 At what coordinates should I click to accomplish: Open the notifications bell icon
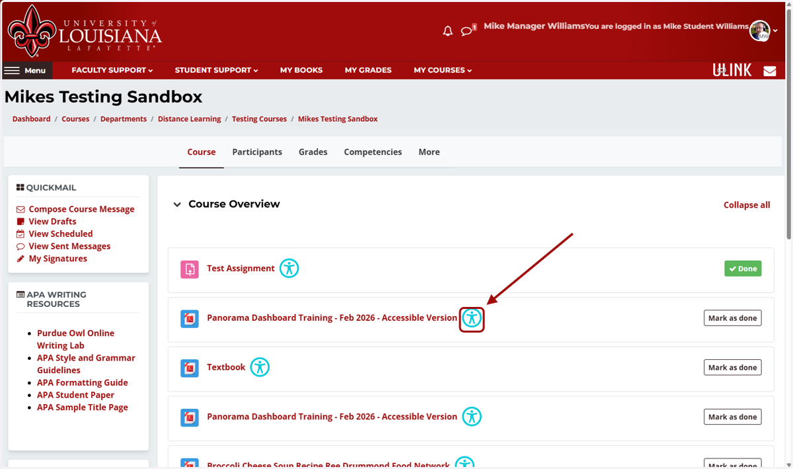pyautogui.click(x=447, y=31)
